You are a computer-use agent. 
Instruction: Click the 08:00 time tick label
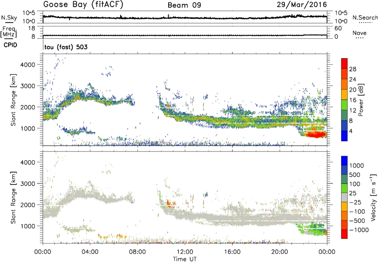[x=137, y=252]
